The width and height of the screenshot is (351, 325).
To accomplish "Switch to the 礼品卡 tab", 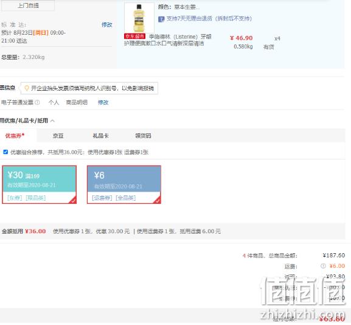I will point(101,136).
